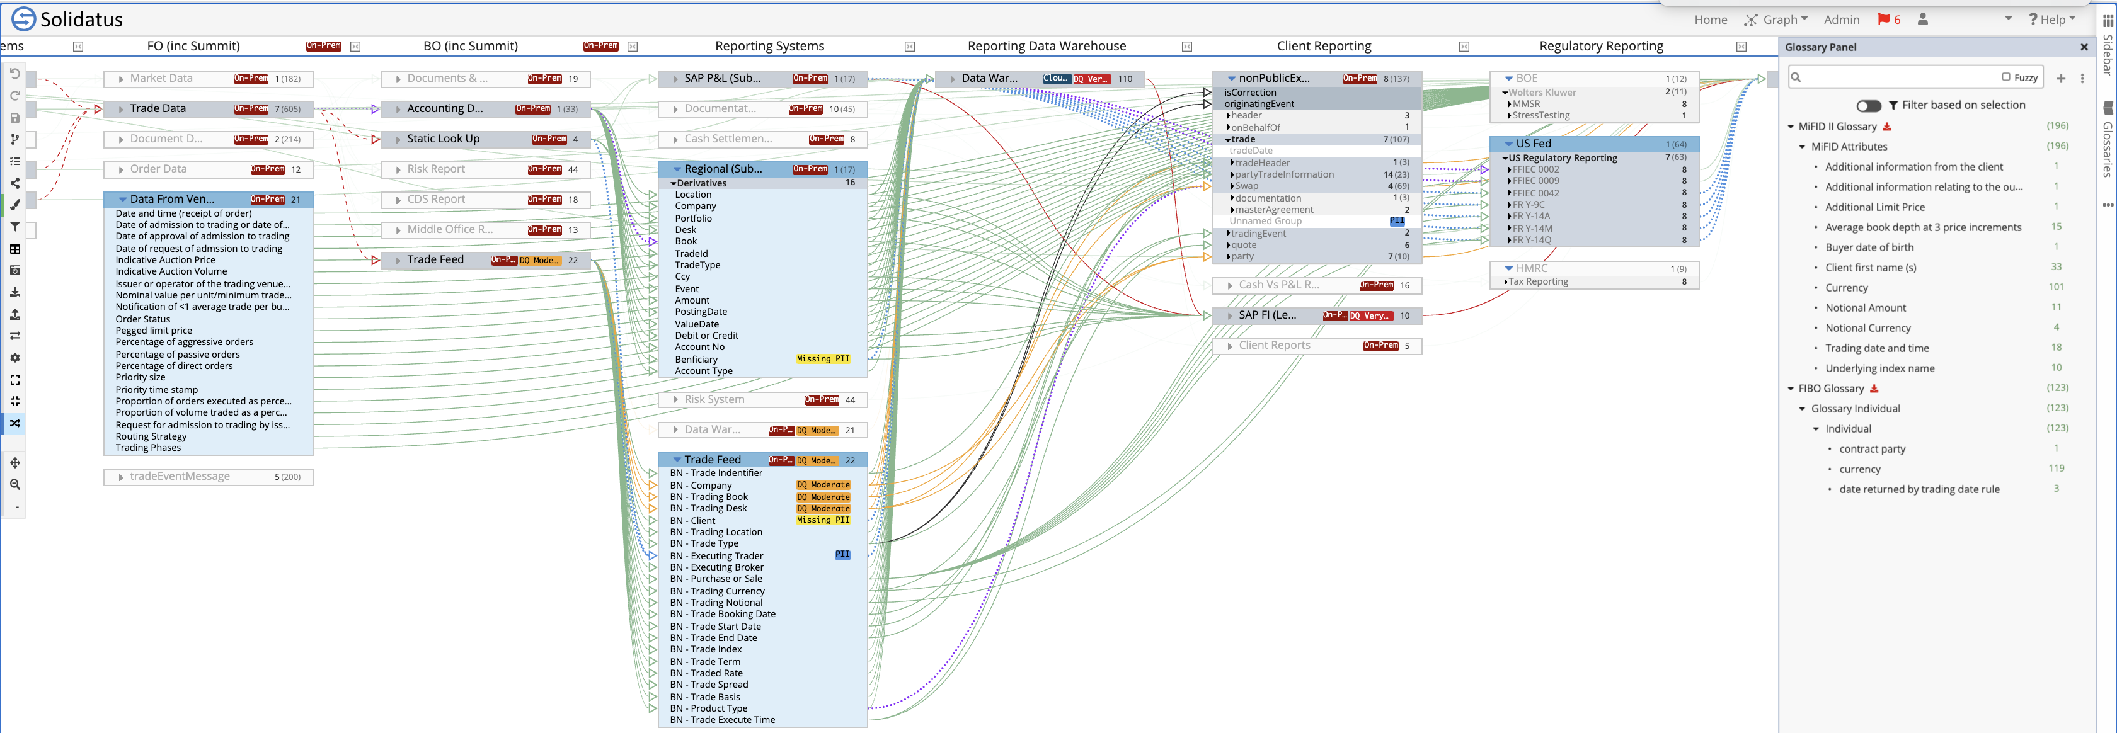This screenshot has width=2117, height=733.
Task: Click the On-Prem tag on Static Look Up
Action: (549, 139)
